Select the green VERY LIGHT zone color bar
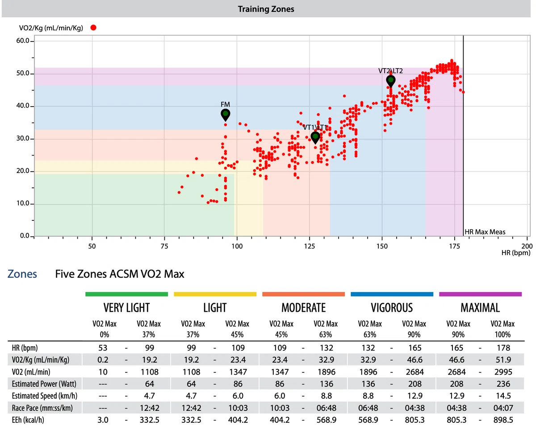The width and height of the screenshot is (536, 434). [126, 294]
